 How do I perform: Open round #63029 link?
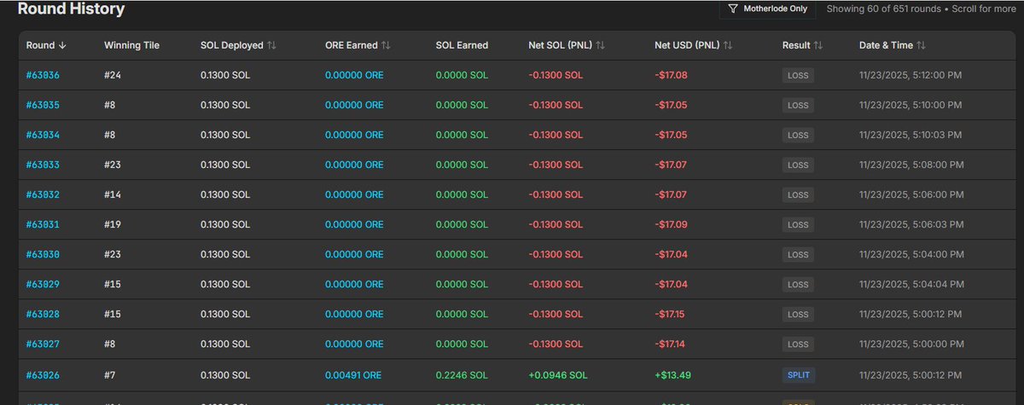pyautogui.click(x=43, y=284)
